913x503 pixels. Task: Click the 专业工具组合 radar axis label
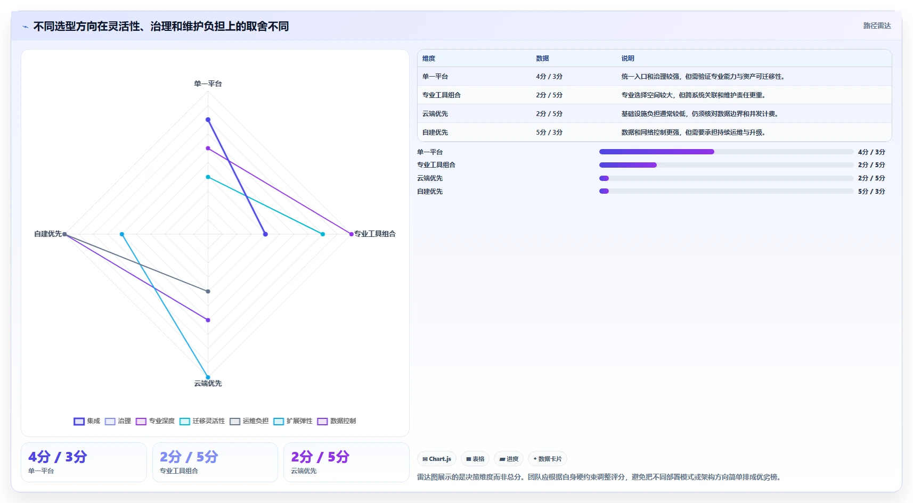pos(375,234)
